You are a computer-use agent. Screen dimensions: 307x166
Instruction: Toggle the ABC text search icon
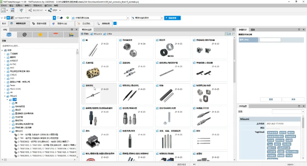tap(8, 18)
